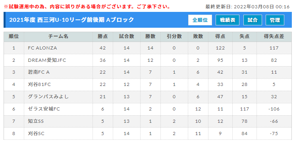This screenshot has height=143, width=297.
Task: Click the 刈谷81FC team name
Action: point(39,85)
